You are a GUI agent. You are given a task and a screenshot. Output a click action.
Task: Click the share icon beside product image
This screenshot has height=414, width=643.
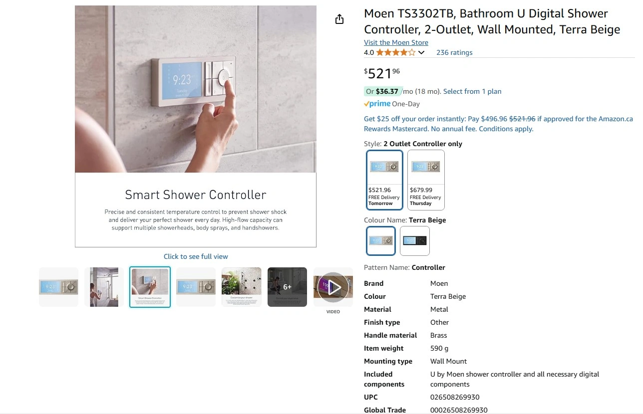pos(339,19)
